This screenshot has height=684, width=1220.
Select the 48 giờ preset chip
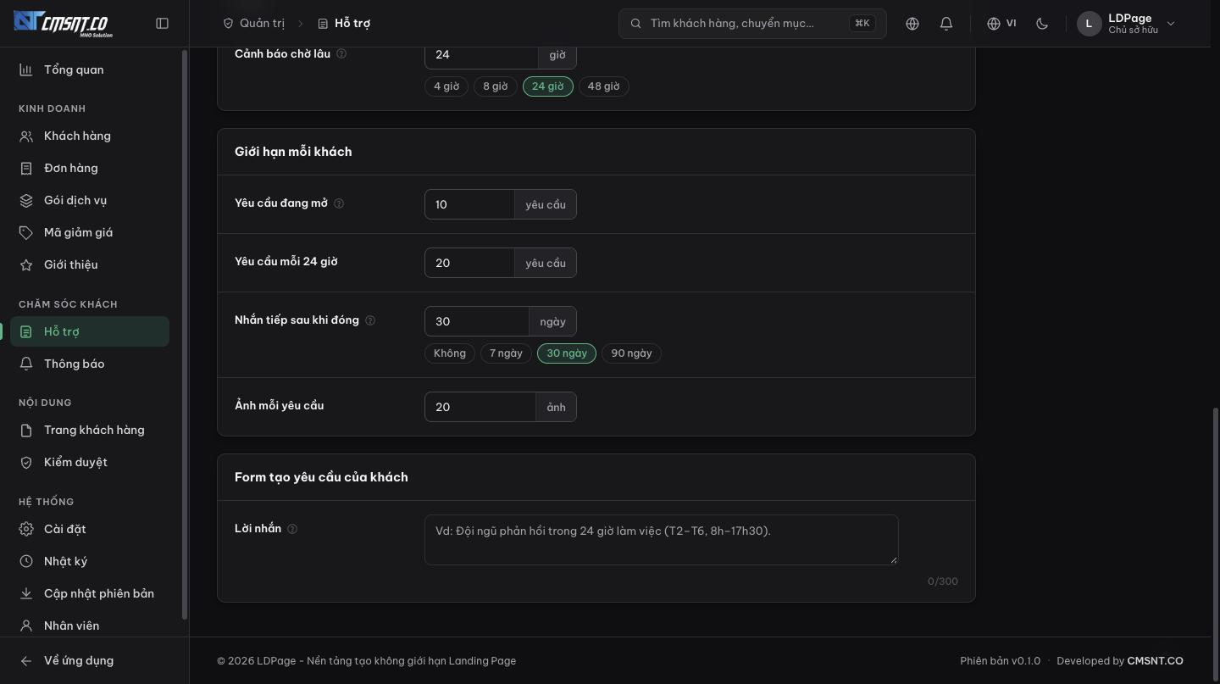[603, 86]
